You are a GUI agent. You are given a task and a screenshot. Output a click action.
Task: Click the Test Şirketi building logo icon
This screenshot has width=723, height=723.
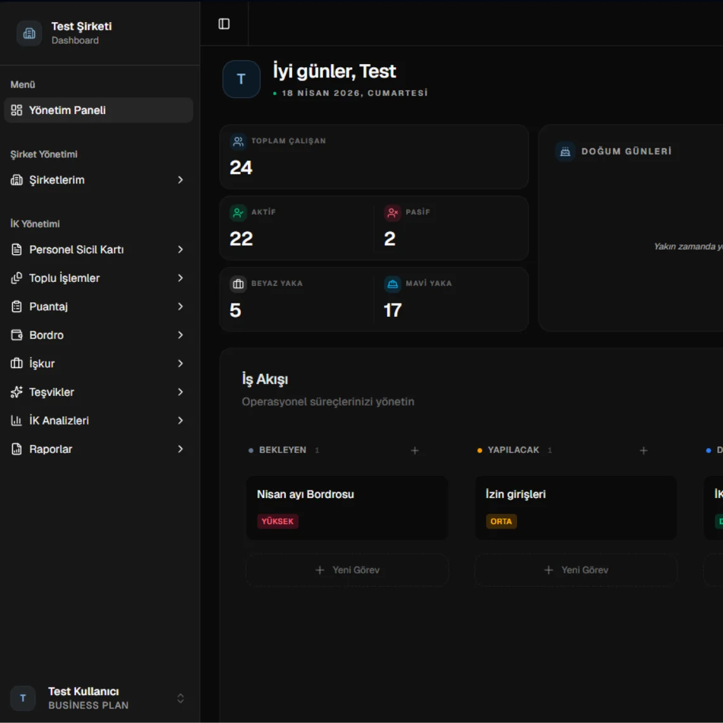[29, 33]
